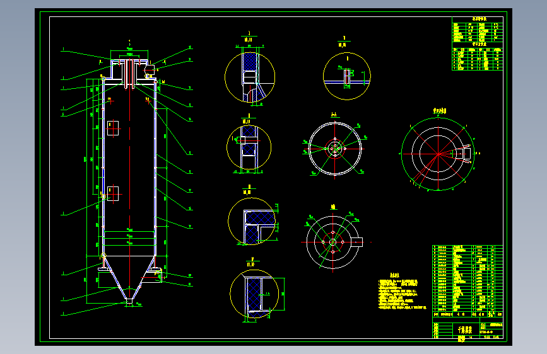Click the parts list table above the title block
This screenshot has width=547, height=354.
click(468, 281)
